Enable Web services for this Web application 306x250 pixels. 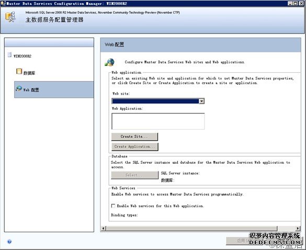click(113, 206)
